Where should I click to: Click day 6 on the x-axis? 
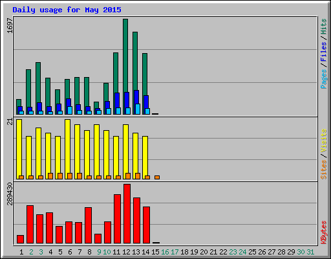pyautogui.click(x=70, y=252)
